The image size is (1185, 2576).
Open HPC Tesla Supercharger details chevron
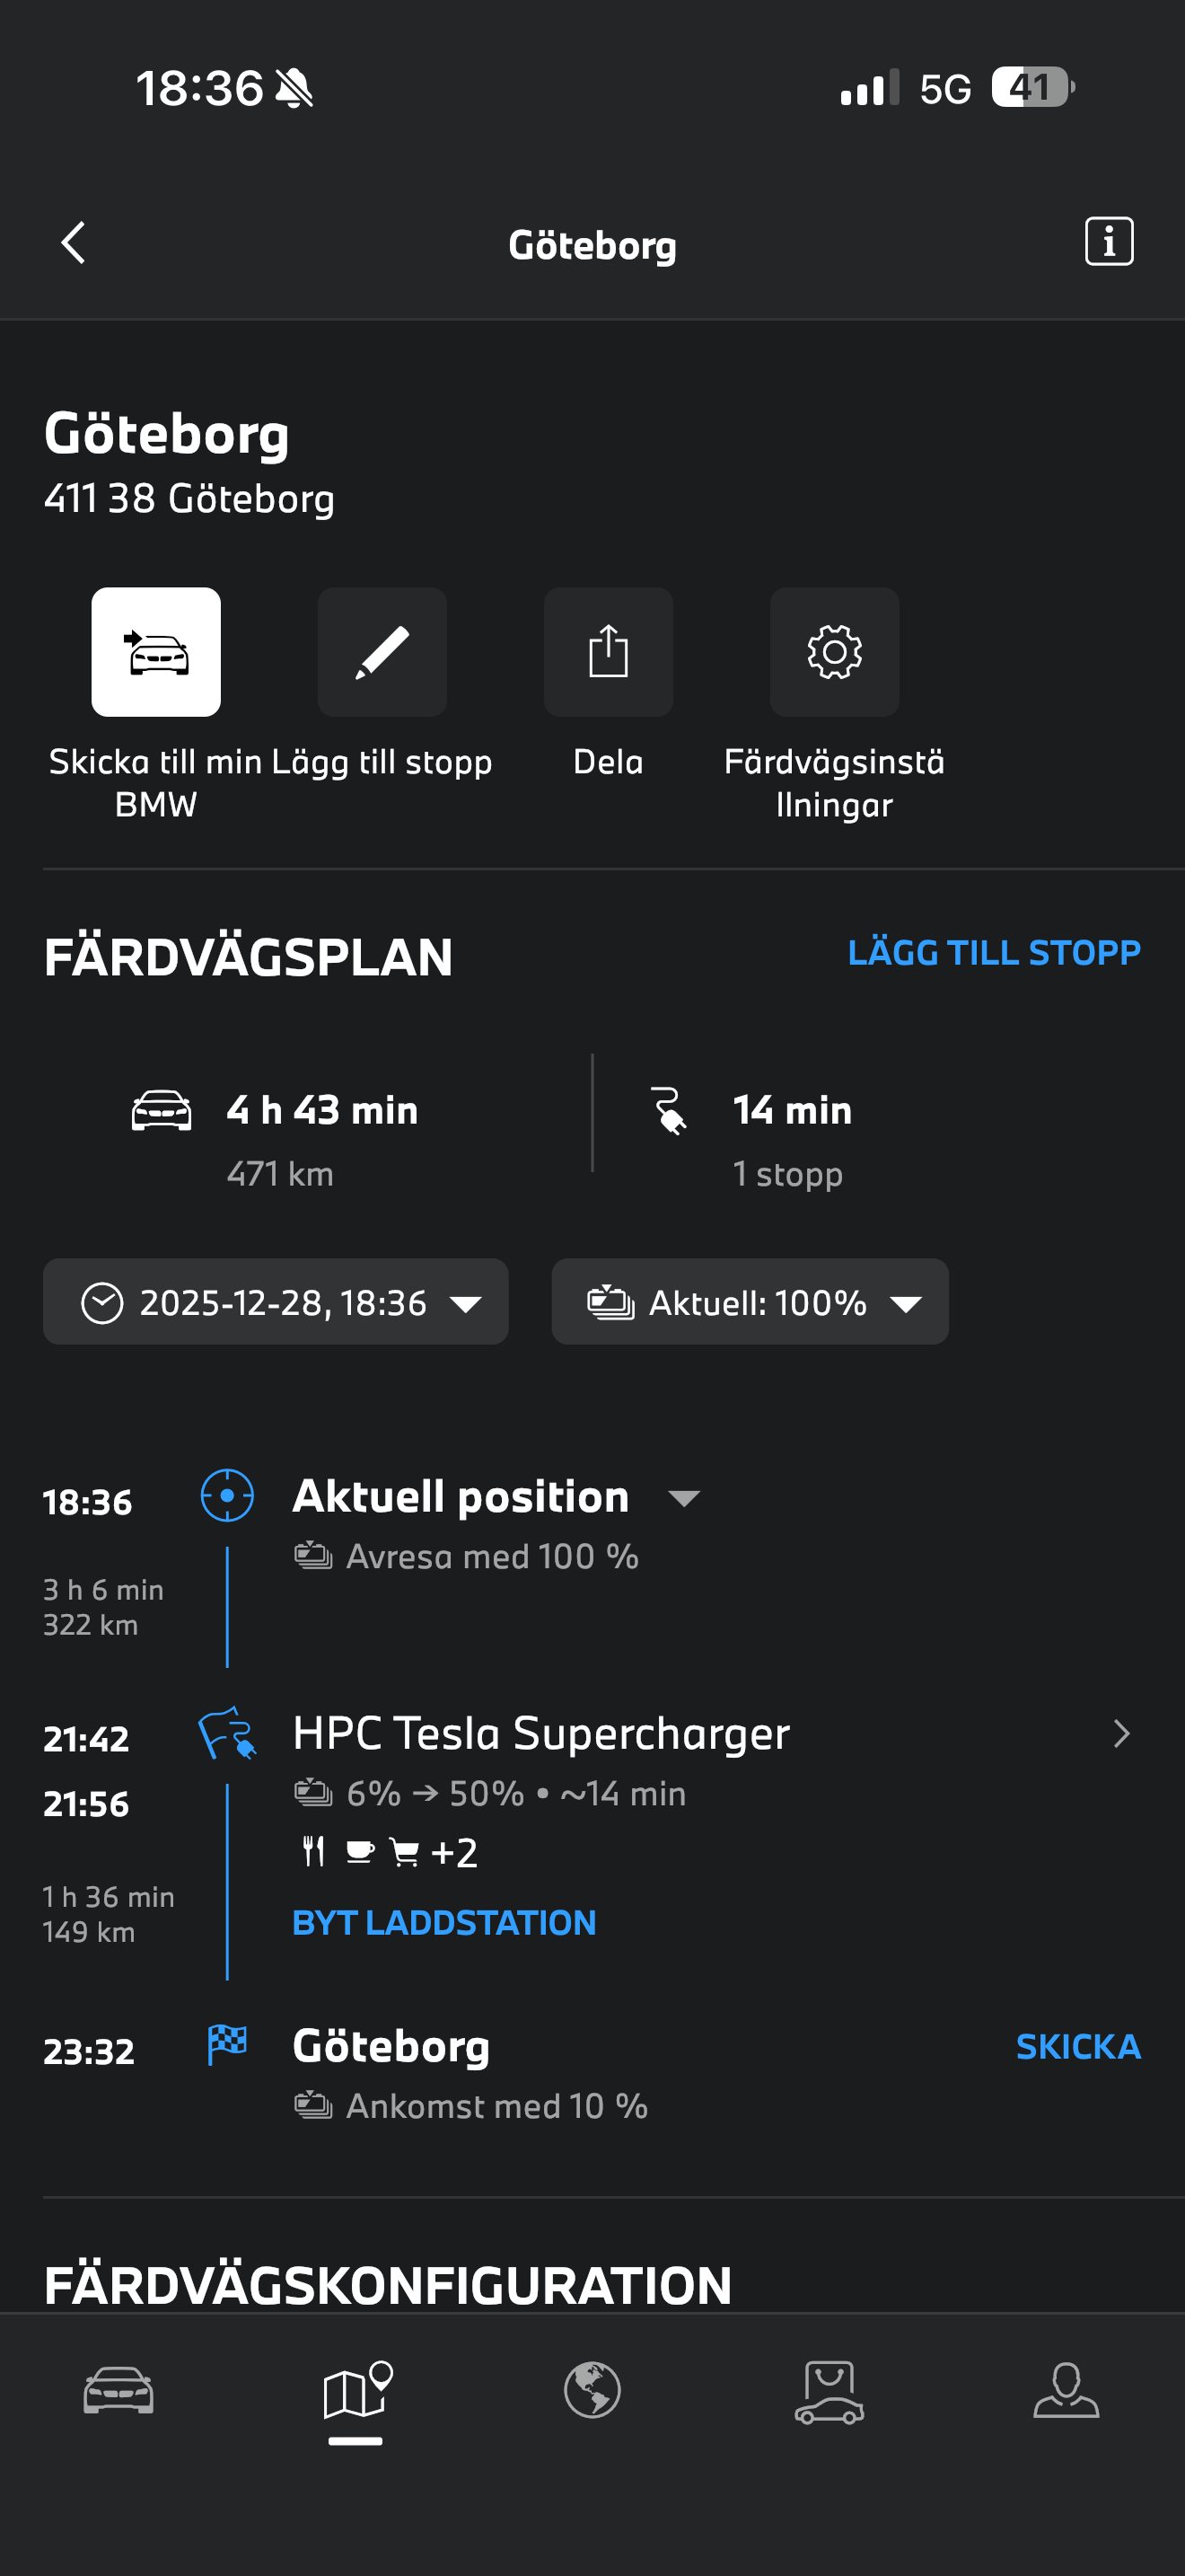[x=1121, y=1734]
